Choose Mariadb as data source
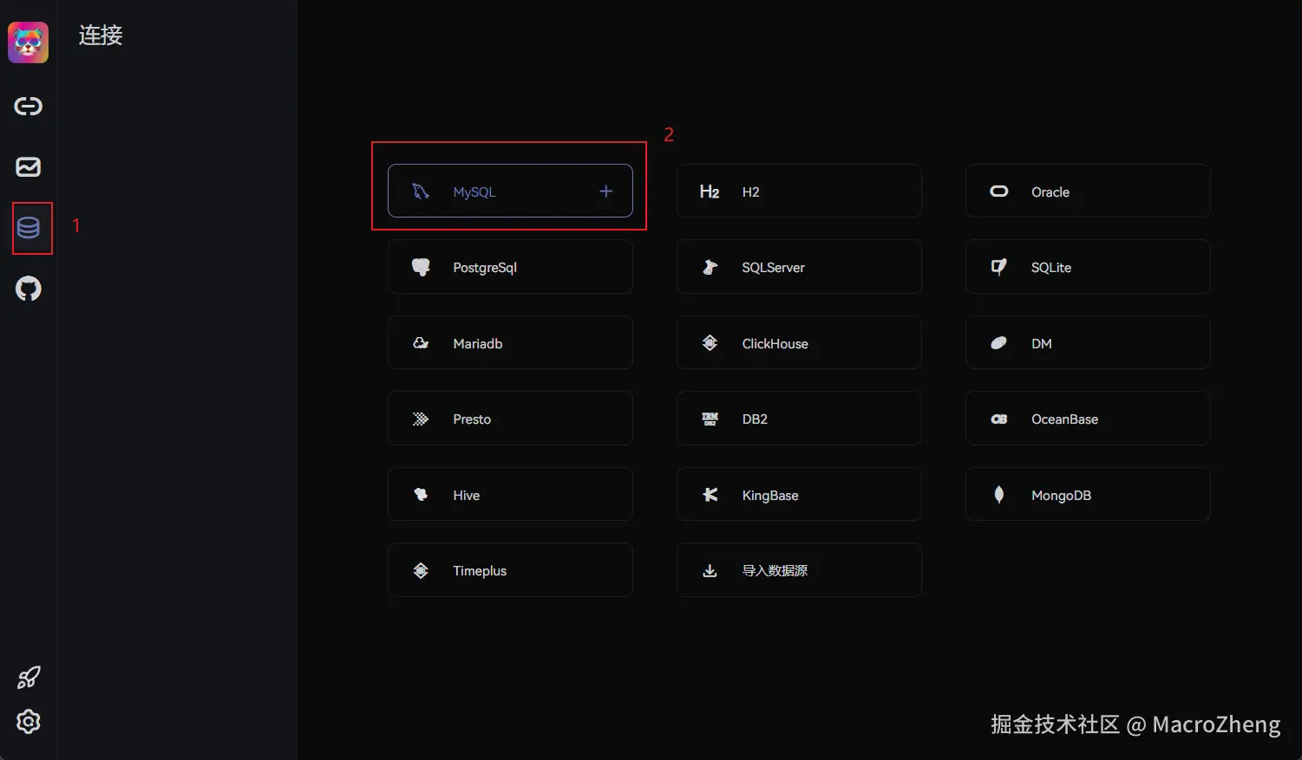The image size is (1302, 760). 510,343
